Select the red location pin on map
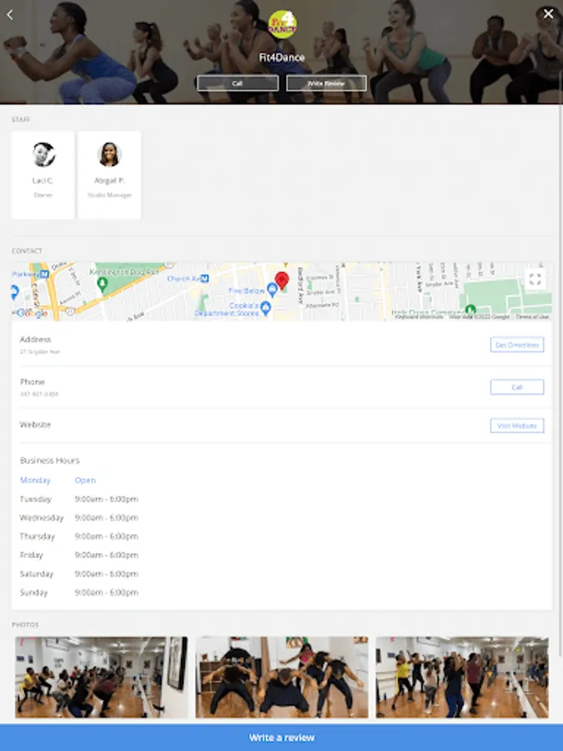The width and height of the screenshot is (563, 751). [282, 280]
